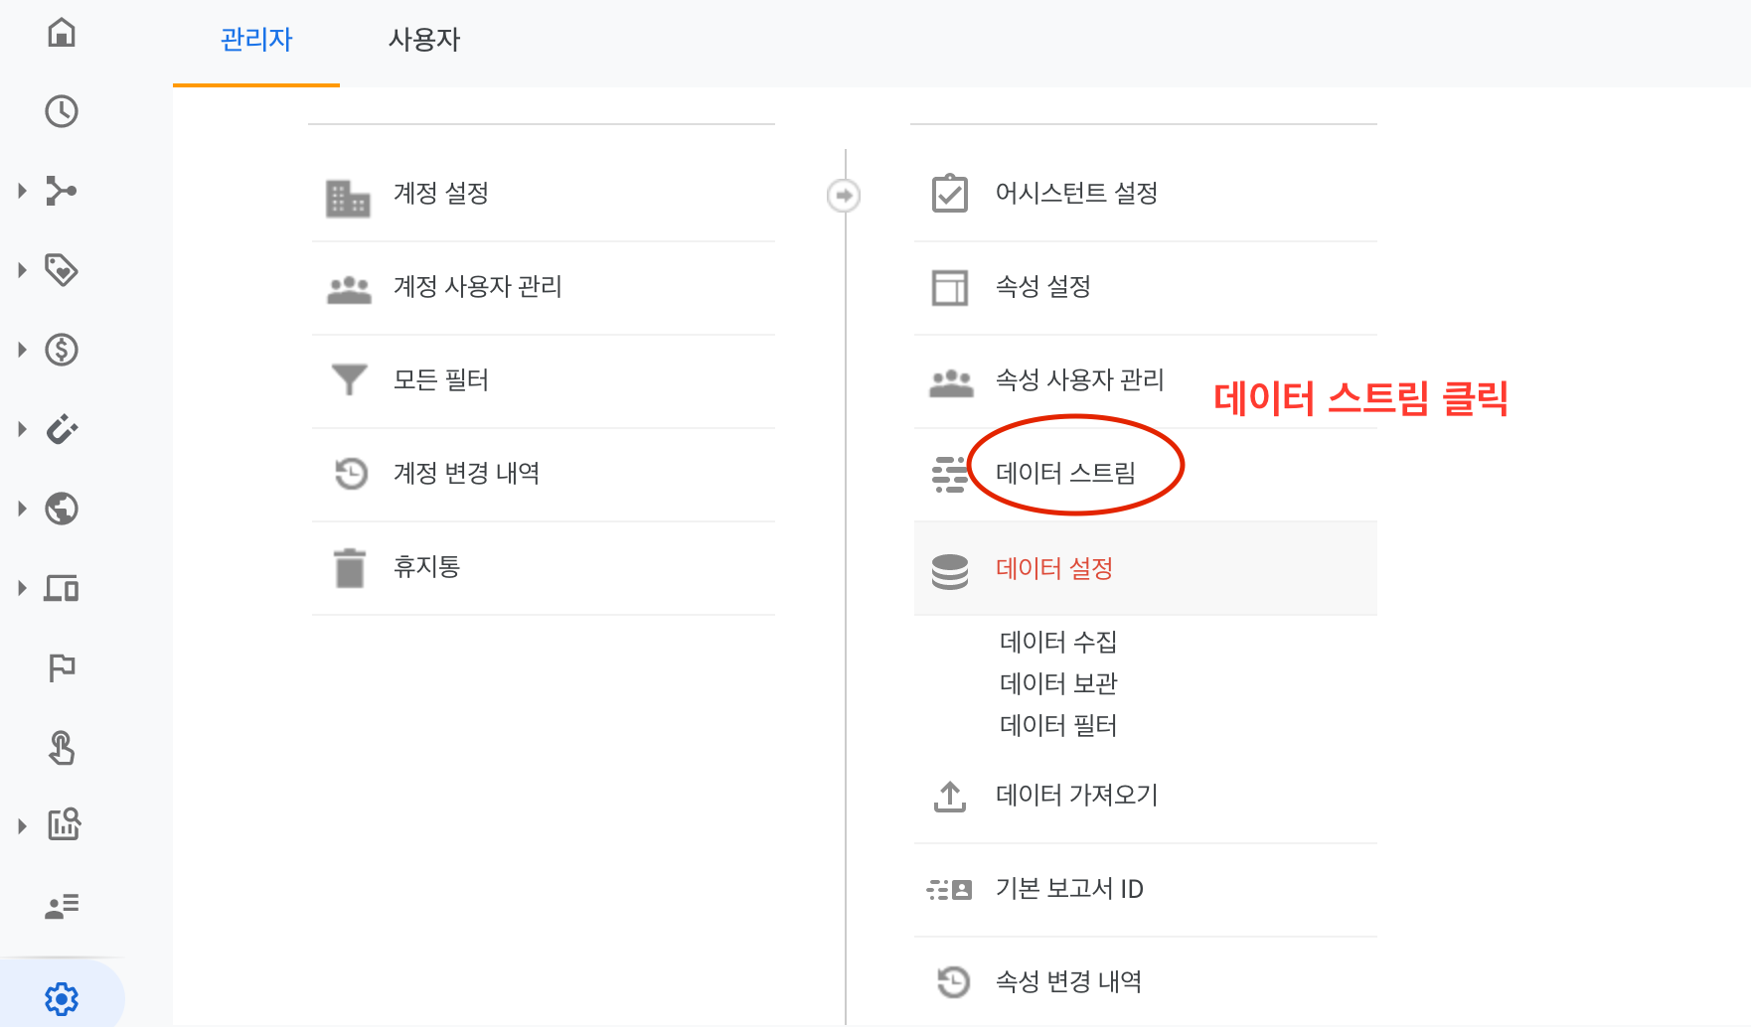Click the Demographics globe icon
Screen dimensions: 1751x1027
click(x=62, y=509)
